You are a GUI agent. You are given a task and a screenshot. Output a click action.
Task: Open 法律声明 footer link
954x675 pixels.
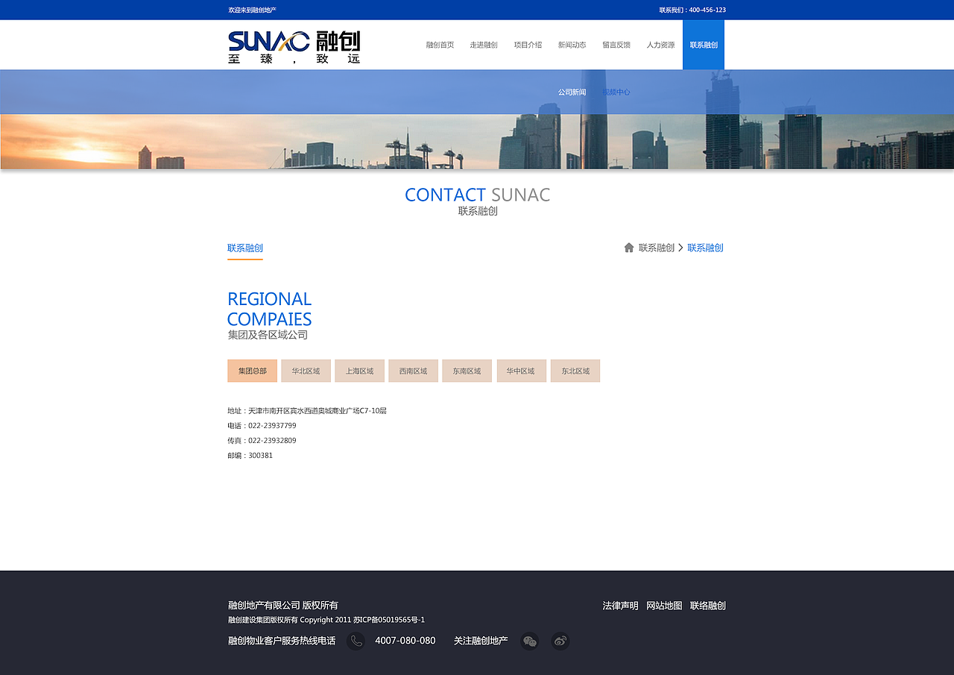[620, 606]
